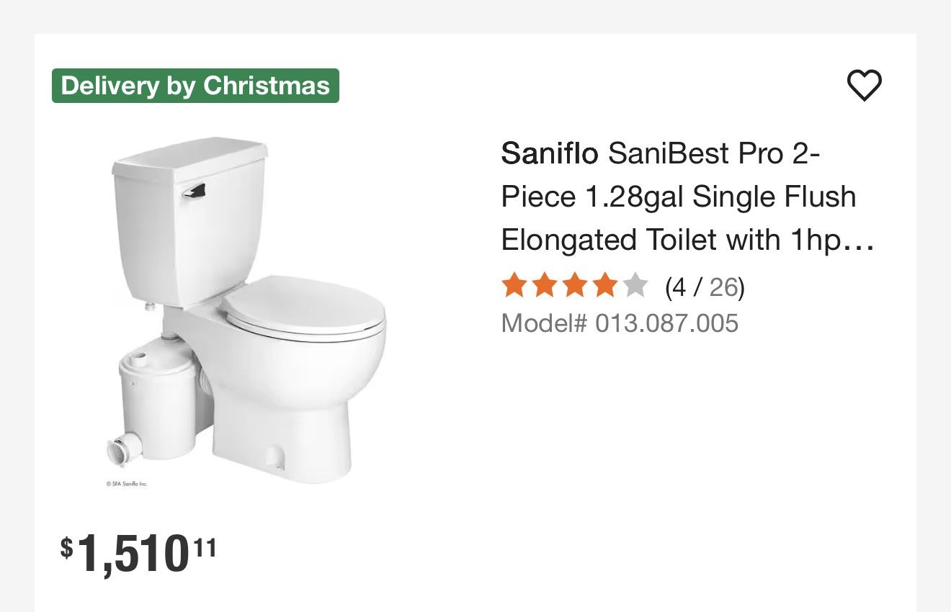The image size is (951, 612).
Task: Click the fourth orange rating star
Action: pyautogui.click(x=604, y=286)
